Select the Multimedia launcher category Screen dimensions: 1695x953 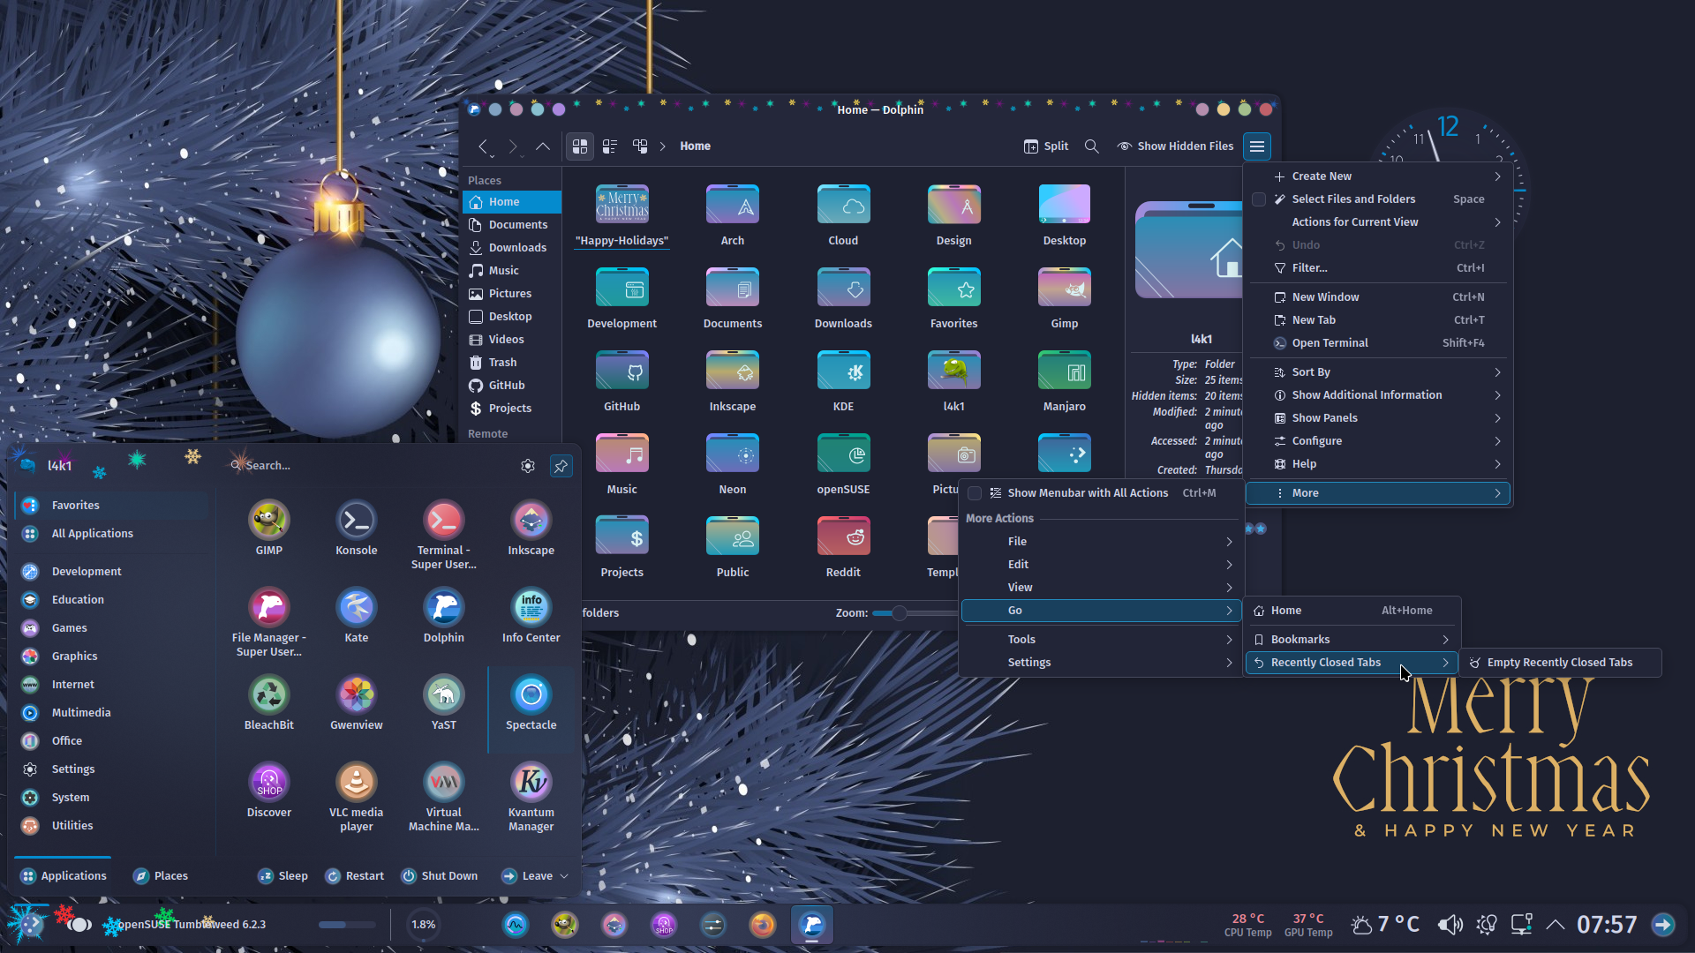click(113, 713)
